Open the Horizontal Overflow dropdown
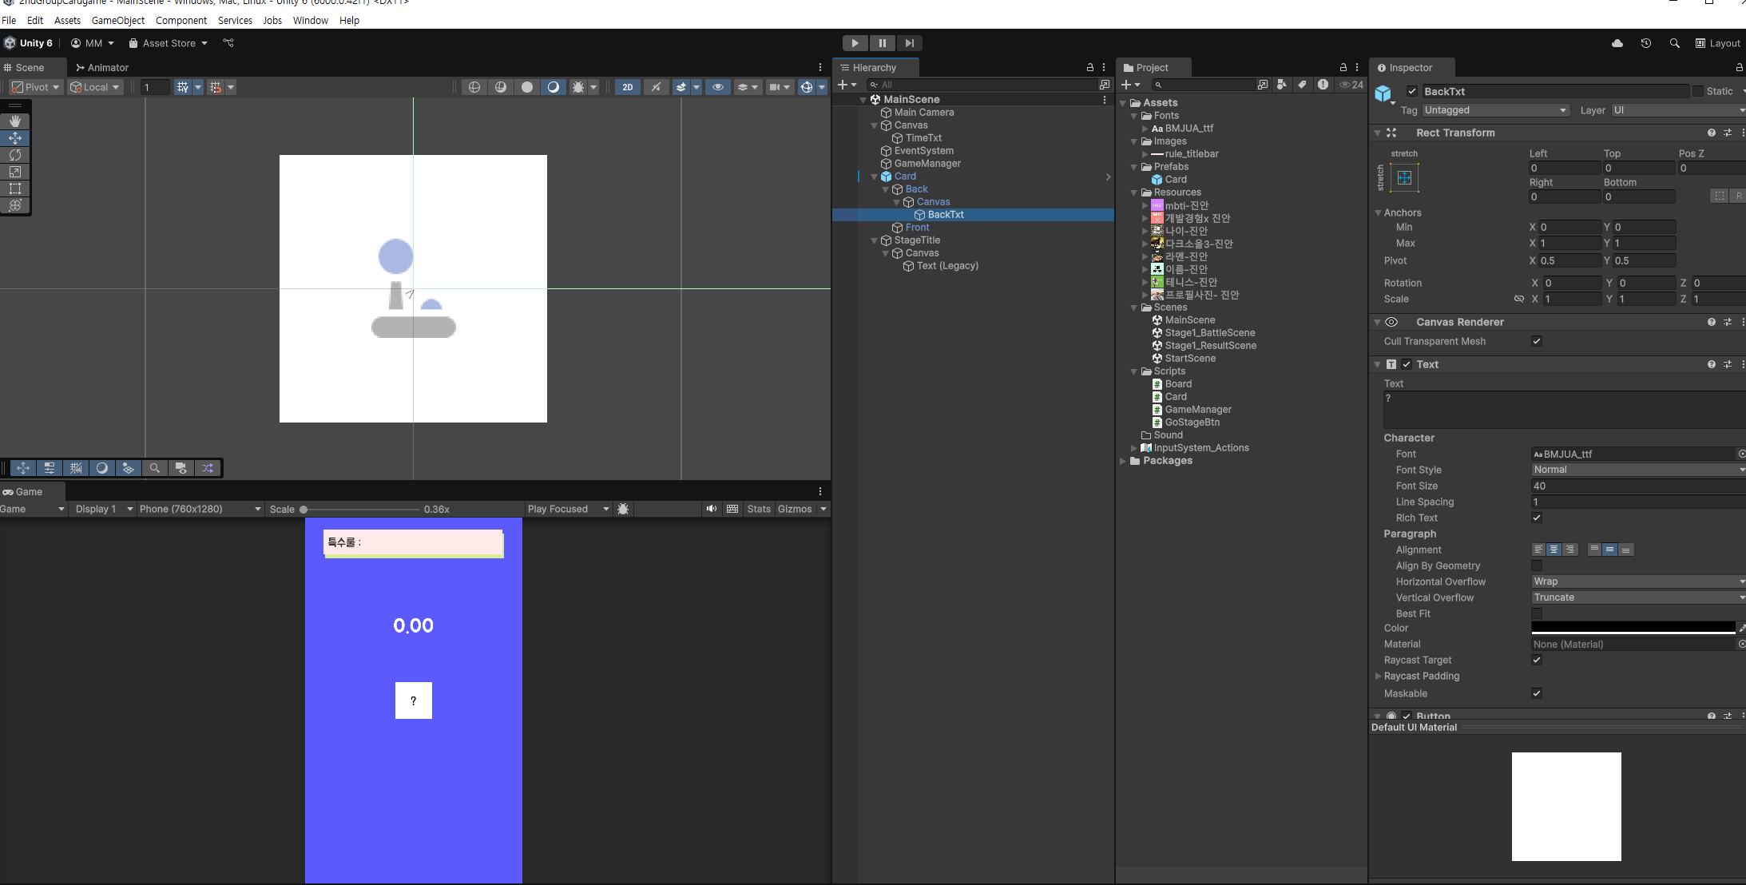The width and height of the screenshot is (1746, 885). pos(1637,581)
